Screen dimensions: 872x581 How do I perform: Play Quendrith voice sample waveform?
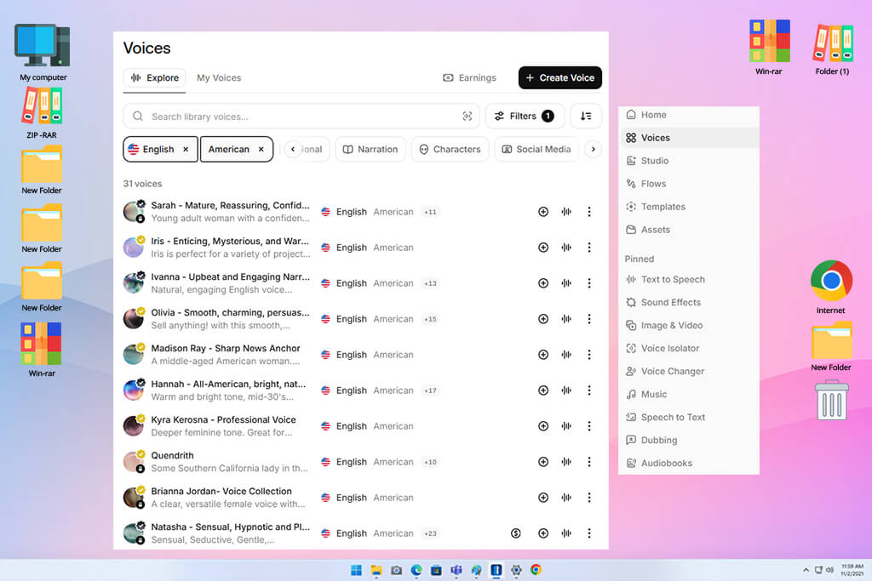[566, 462]
